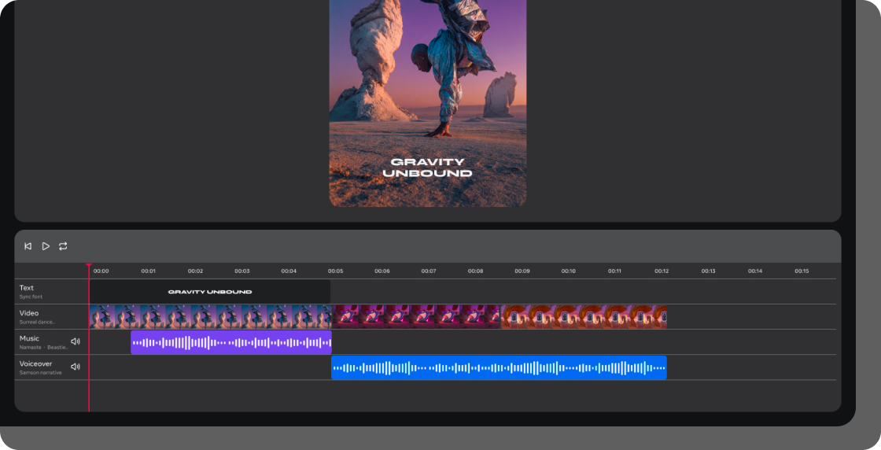Click the video preview of the dancer
Screen dimensions: 881x450
428,101
